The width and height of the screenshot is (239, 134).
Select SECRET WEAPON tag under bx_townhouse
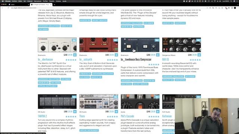pos(140,84)
